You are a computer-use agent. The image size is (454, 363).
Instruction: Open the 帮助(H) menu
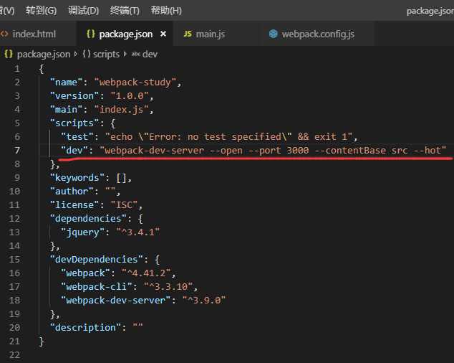click(x=166, y=11)
